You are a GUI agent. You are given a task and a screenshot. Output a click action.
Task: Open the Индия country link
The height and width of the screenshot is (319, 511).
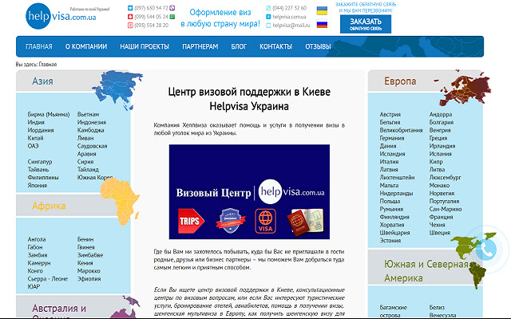36,122
